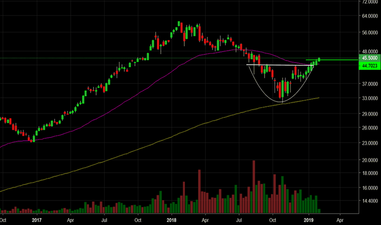The height and width of the screenshot is (225, 381).
Task: Click the 33.0000 price axis label
Action: tap(370, 98)
